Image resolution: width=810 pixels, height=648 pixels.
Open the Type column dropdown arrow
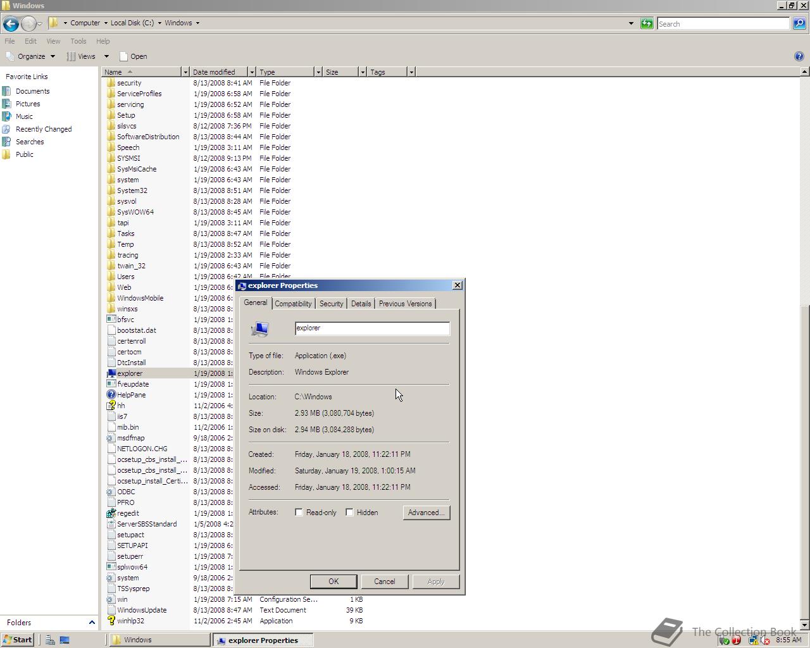click(x=318, y=72)
